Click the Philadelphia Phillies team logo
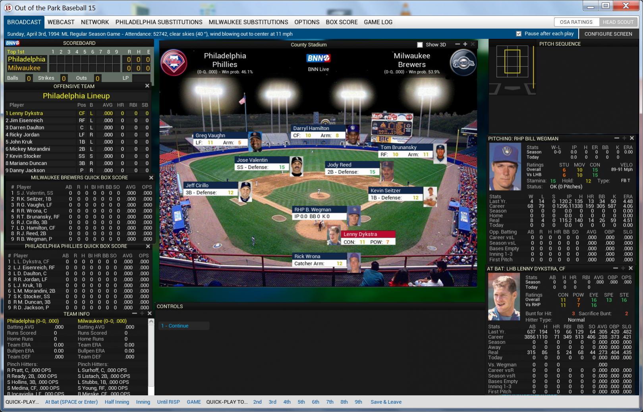The image size is (643, 412). click(x=174, y=62)
